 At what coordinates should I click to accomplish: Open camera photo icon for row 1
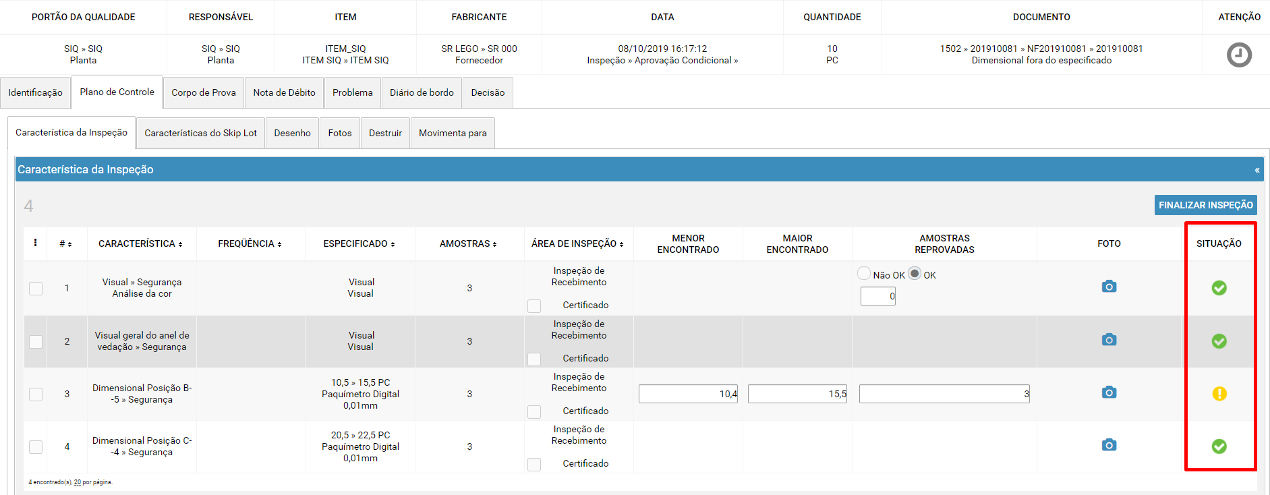point(1109,287)
